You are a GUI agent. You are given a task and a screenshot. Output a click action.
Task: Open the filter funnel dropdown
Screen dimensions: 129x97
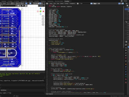point(23,6)
